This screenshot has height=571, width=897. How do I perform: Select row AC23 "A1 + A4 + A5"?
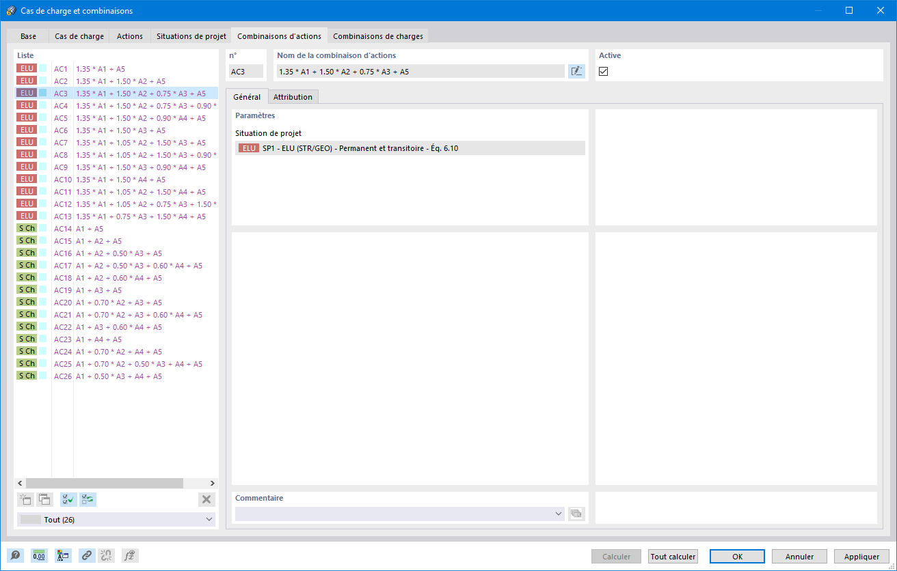point(116,339)
